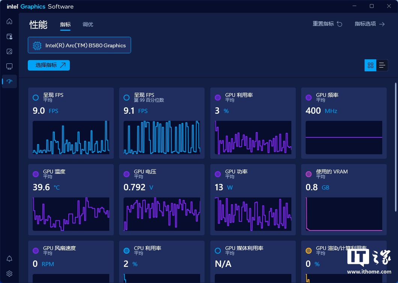Switch to the 调优 tab

88,25
